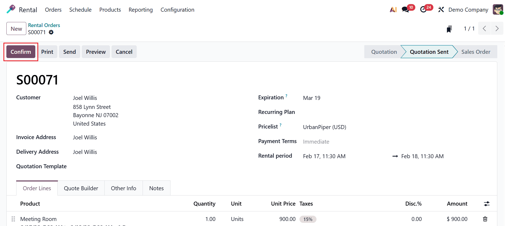Open the AI assistant icon
This screenshot has width=505, height=226.
click(393, 10)
